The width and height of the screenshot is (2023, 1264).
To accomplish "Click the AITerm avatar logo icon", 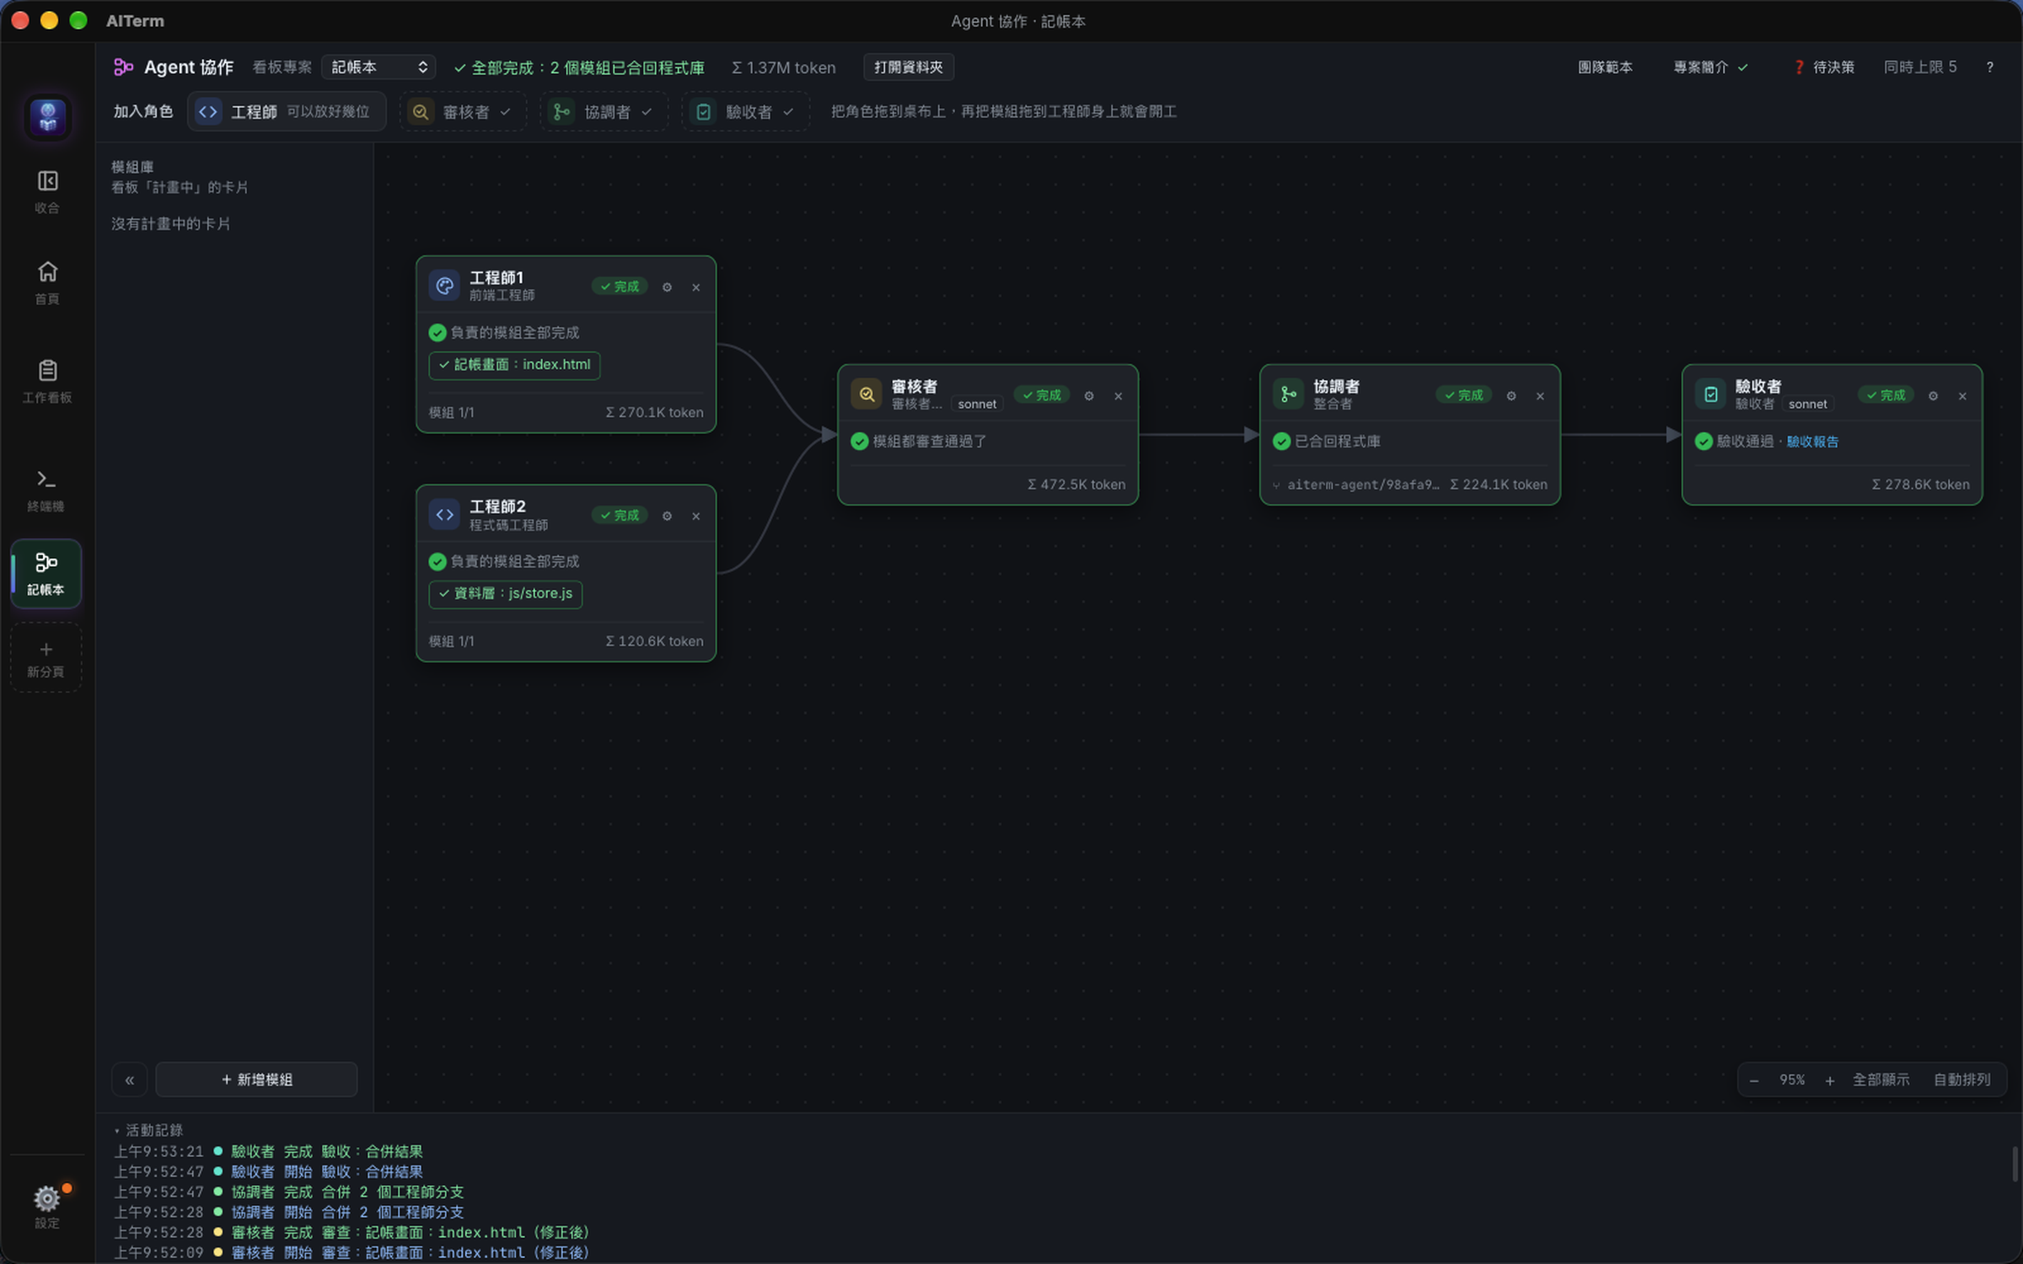I will pyautogui.click(x=48, y=116).
